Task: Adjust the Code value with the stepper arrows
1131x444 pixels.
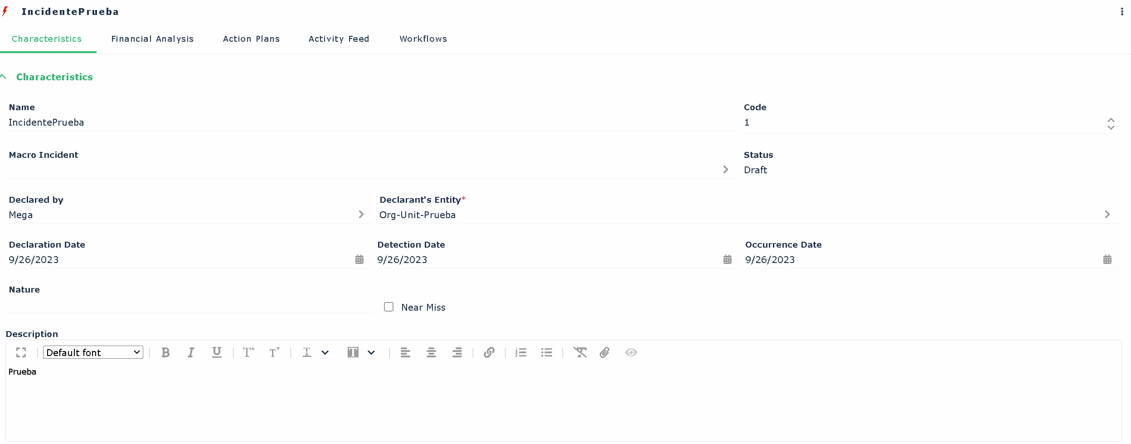Action: click(1111, 123)
